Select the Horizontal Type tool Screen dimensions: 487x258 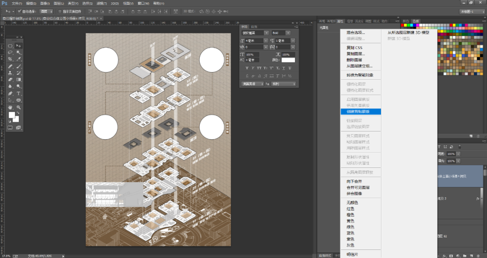coord(18,93)
